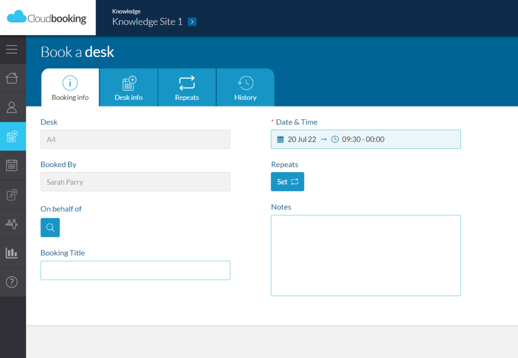The height and width of the screenshot is (358, 518).
Task: Click the Date & Time label
Action: point(296,122)
